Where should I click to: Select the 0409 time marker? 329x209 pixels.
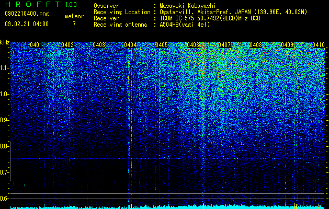287,45
